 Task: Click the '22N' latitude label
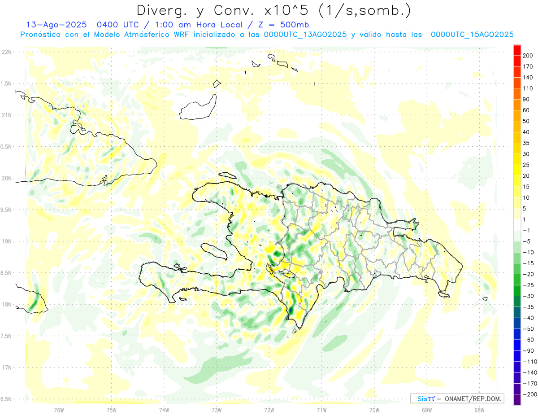tap(7, 52)
